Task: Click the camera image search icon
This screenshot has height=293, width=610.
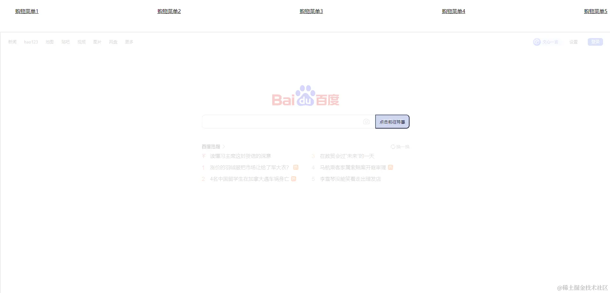Action: click(366, 122)
